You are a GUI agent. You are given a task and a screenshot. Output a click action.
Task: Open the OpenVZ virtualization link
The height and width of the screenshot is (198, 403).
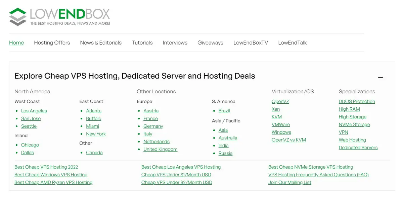pos(280,101)
